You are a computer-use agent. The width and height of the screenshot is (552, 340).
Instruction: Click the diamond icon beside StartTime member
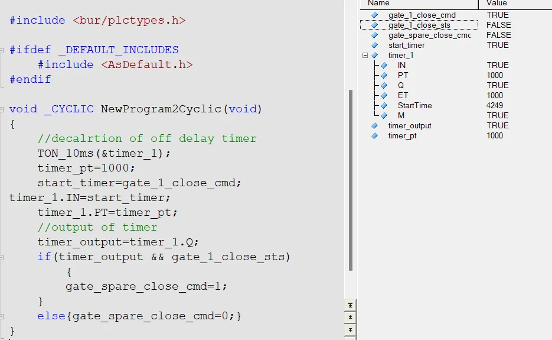(x=384, y=105)
